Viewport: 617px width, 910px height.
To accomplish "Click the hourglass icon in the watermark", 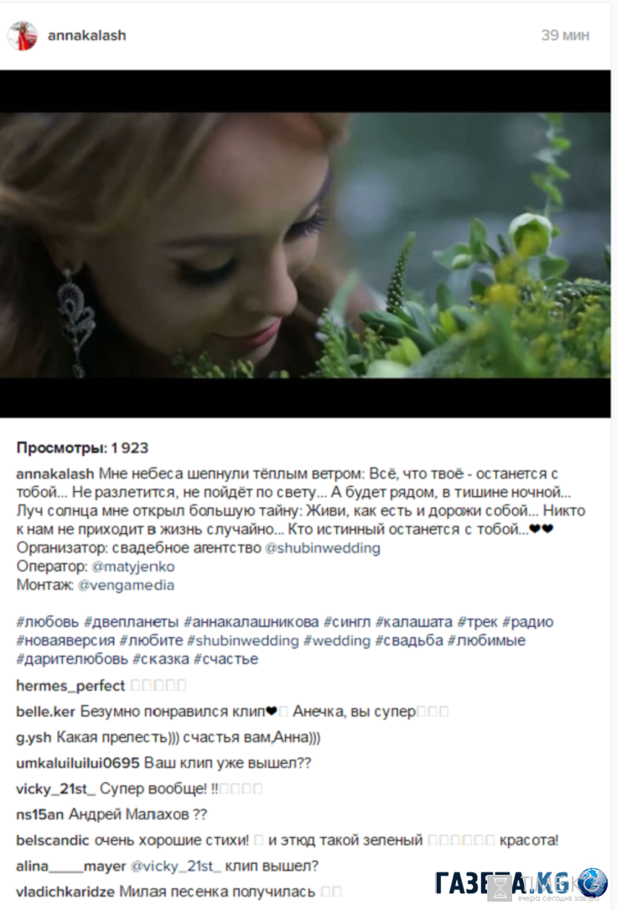I will 500,888.
